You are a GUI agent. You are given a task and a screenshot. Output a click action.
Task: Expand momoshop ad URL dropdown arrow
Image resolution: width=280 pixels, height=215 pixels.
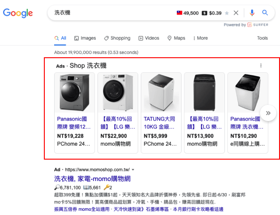pos(133,170)
